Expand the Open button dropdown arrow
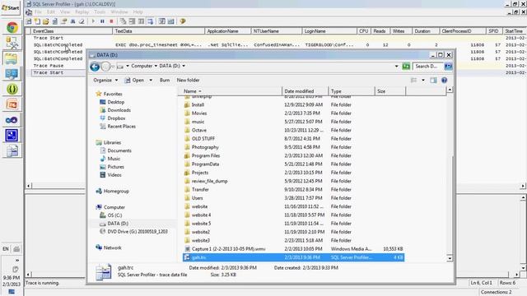527x296 pixels. coord(151,81)
